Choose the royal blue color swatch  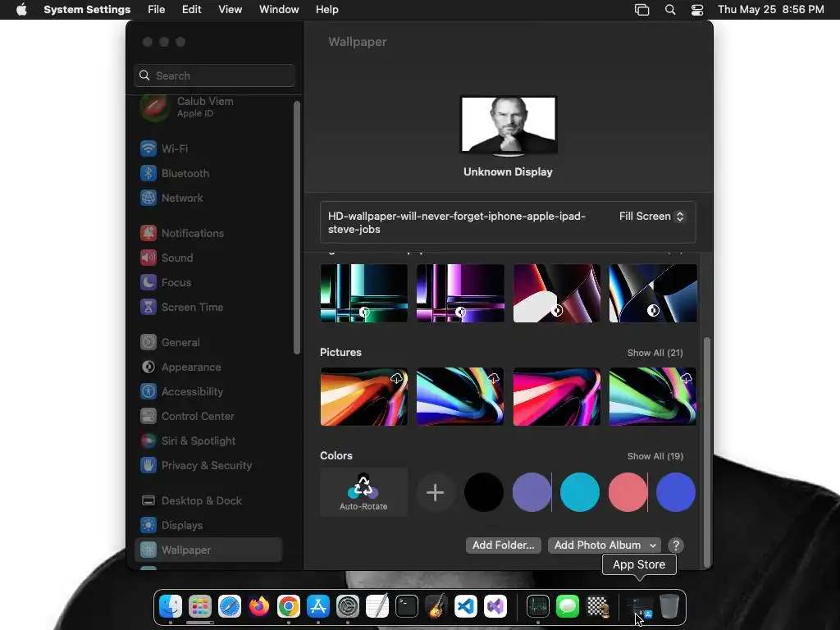pyautogui.click(x=676, y=492)
